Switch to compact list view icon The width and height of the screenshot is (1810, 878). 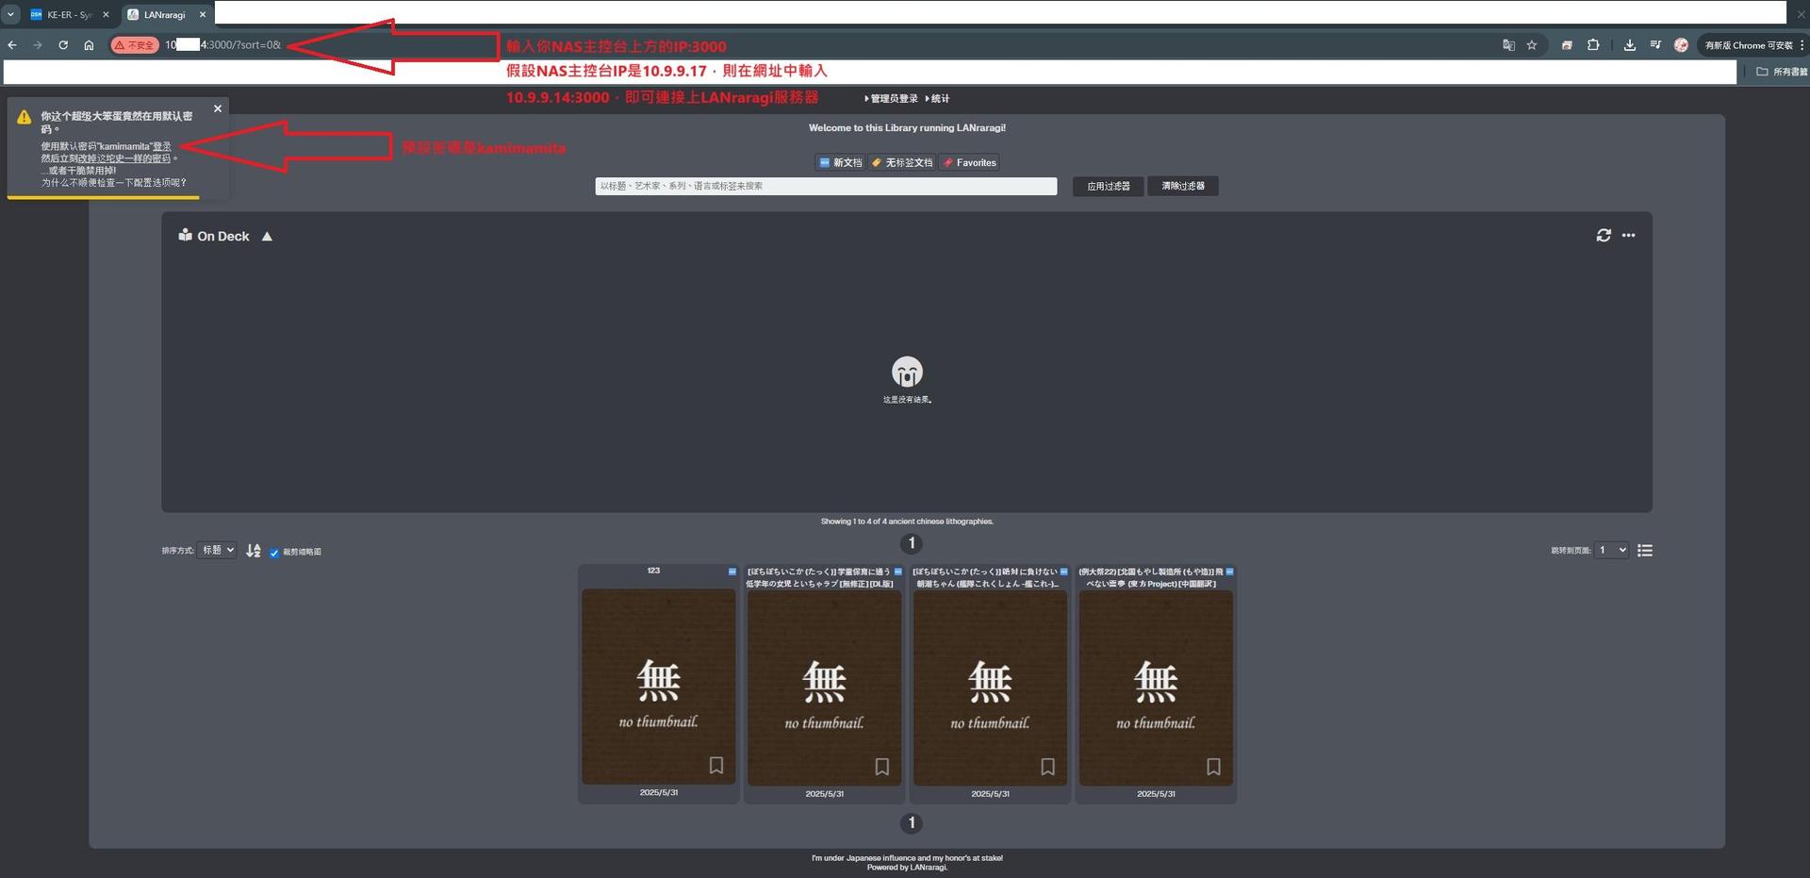point(1645,551)
